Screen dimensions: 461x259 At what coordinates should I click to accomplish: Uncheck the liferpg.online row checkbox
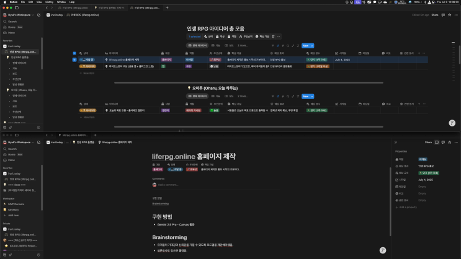click(x=74, y=59)
